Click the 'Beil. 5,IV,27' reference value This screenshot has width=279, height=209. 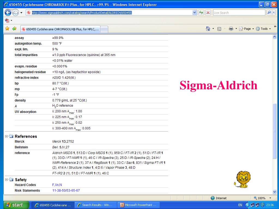pyautogui.click(x=61, y=147)
